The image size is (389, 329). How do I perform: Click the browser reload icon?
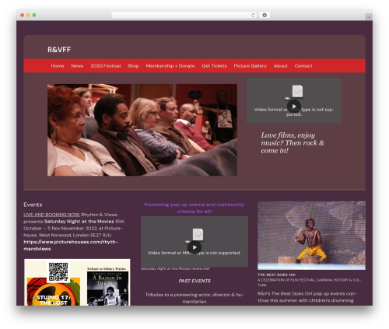click(253, 15)
